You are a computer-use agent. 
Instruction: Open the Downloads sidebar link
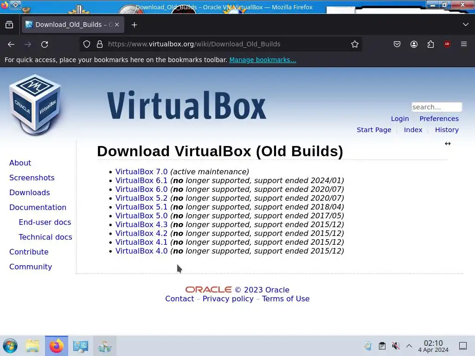pyautogui.click(x=29, y=192)
